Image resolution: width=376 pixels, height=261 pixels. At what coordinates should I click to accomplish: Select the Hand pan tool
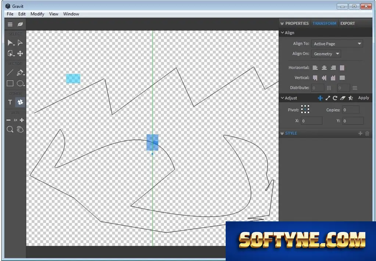(20, 130)
